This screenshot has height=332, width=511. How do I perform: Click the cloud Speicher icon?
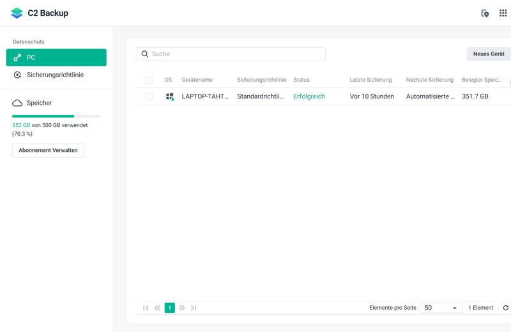pyautogui.click(x=17, y=103)
